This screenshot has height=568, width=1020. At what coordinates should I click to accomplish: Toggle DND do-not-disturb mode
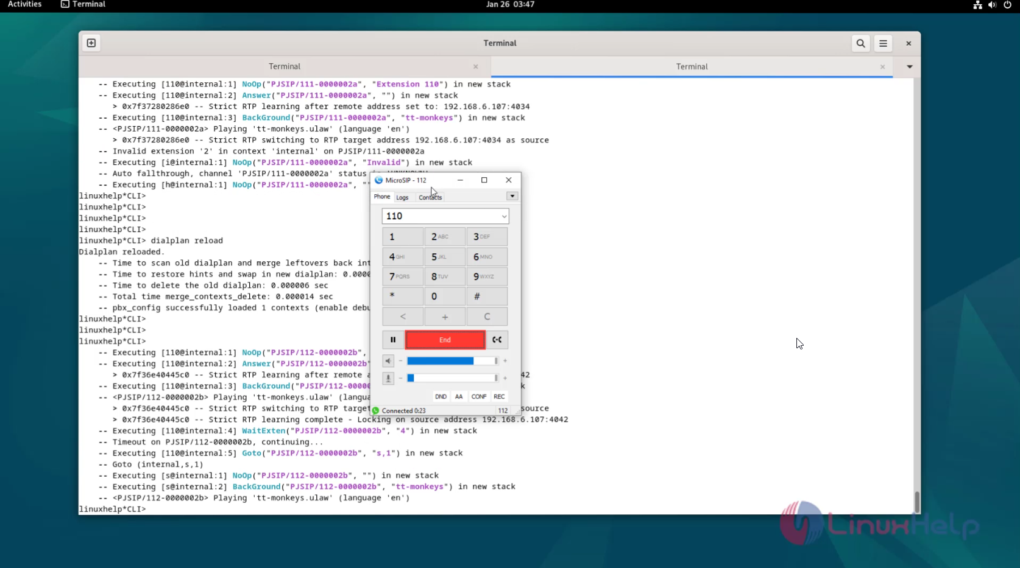(441, 396)
